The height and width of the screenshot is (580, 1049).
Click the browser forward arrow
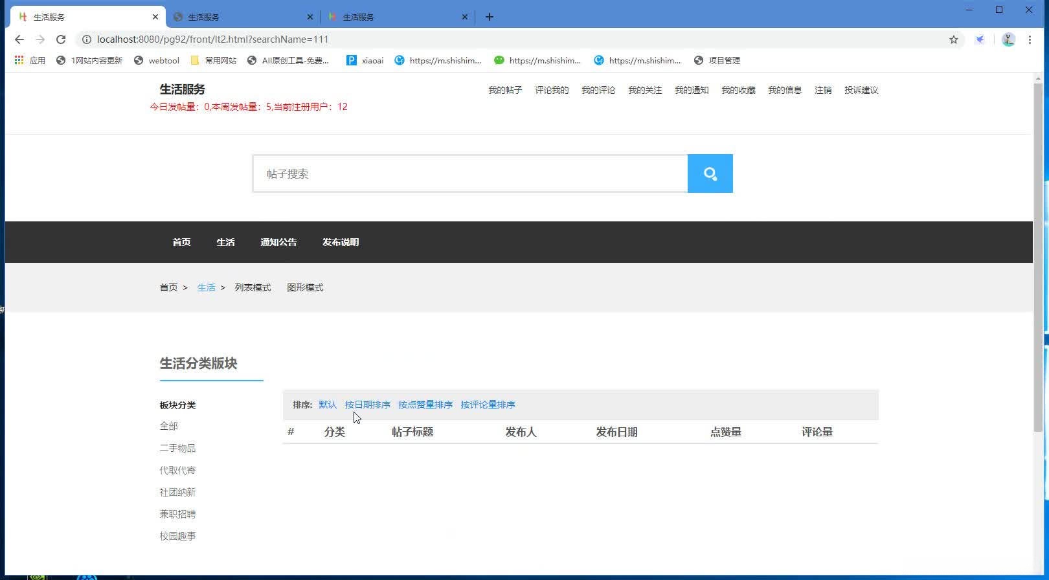point(40,39)
